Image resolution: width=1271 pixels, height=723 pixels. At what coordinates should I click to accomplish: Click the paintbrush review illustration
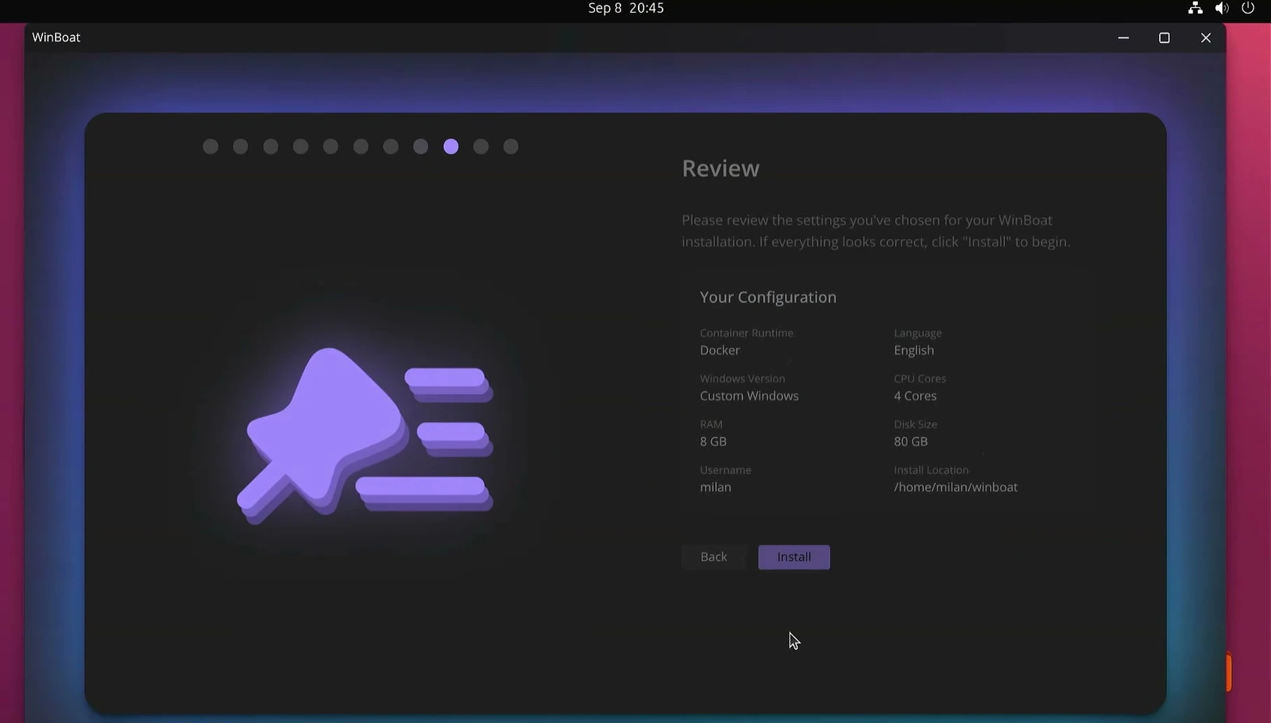click(x=365, y=436)
